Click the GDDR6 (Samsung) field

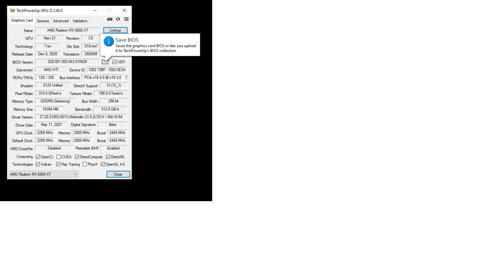(55, 101)
